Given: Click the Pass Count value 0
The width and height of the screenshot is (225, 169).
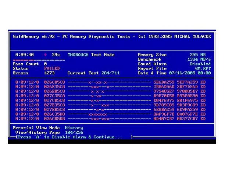Looking at the screenshot, I should click(x=45, y=64).
